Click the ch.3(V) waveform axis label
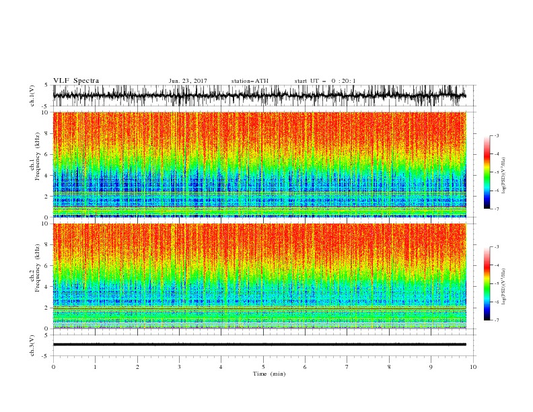Viewport: 533px width, 412px height. 32,345
